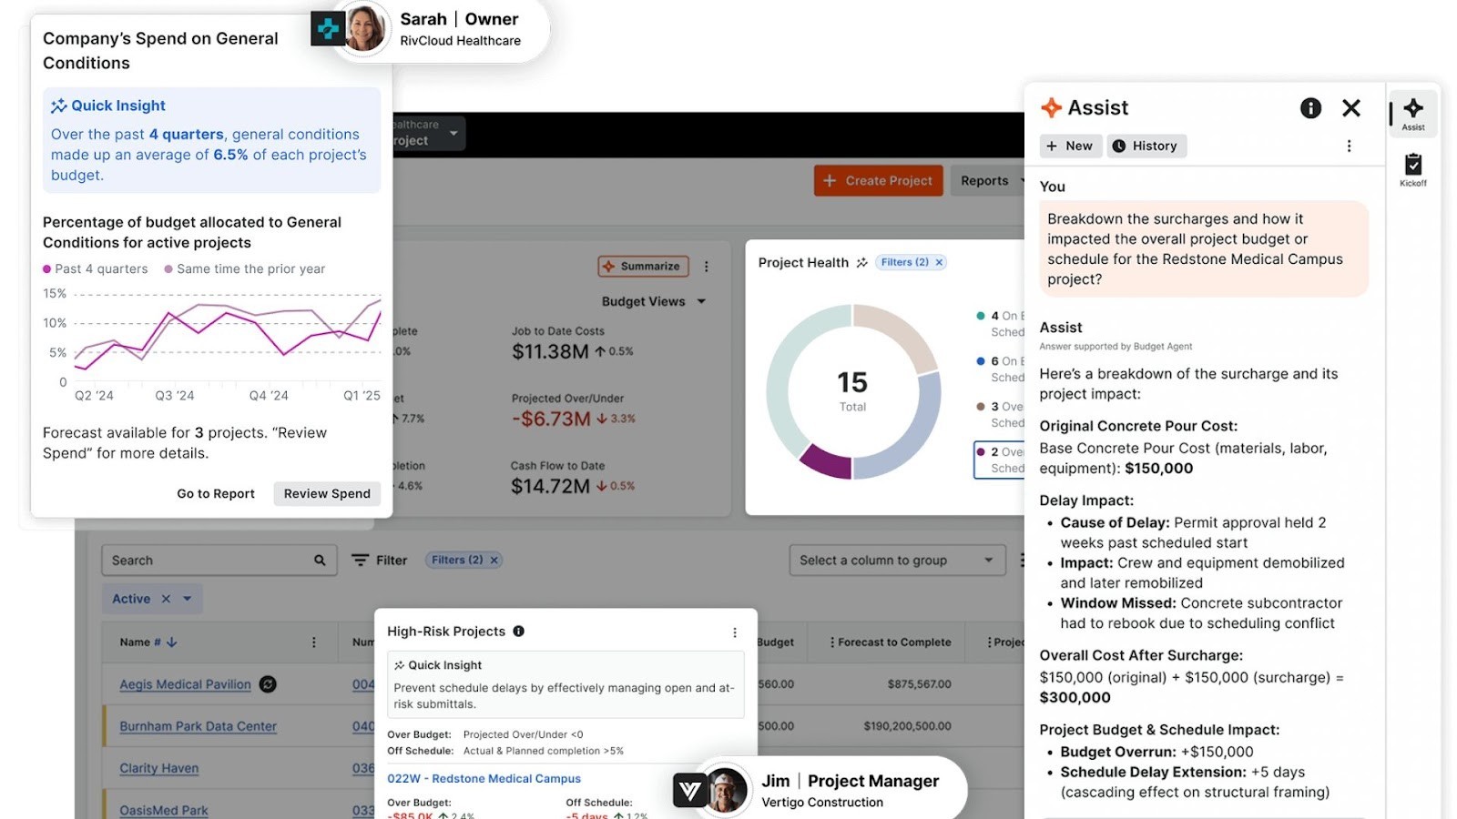Open the Budget Views dropdown

653,301
